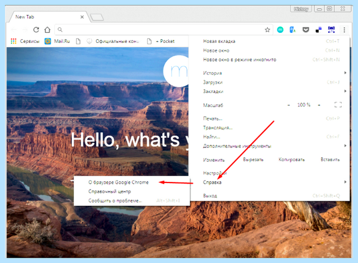
Task: Expand Дополнительные инструменты submenu
Action: [x=270, y=146]
